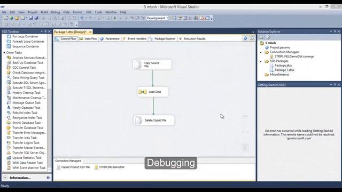The image size is (342, 192).
Task: Select WMI Data Reader Task in toolbox
Action: (x=27, y=163)
